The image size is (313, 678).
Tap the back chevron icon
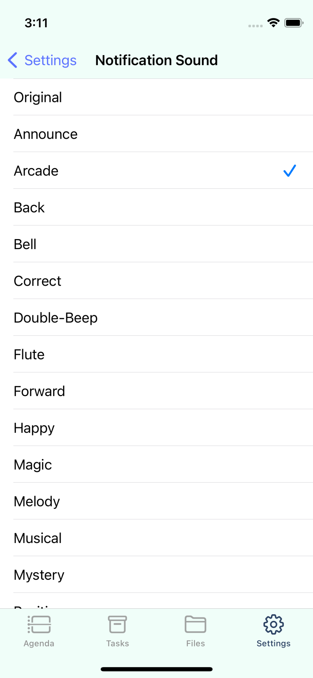coord(12,60)
